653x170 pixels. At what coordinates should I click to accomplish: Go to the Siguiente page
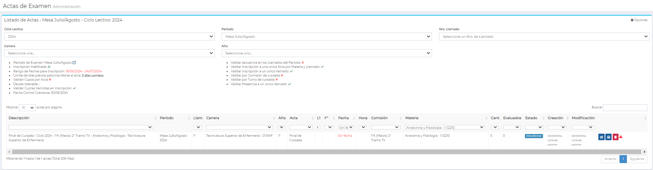pos(637,159)
